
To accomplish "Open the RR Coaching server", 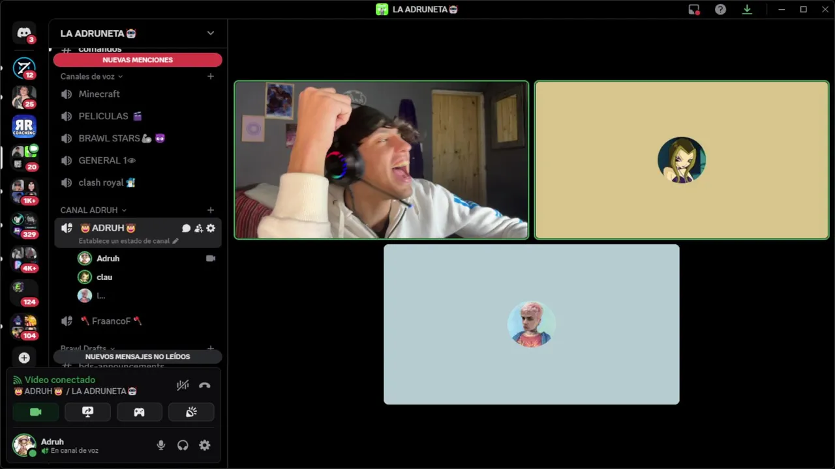I will [x=24, y=126].
